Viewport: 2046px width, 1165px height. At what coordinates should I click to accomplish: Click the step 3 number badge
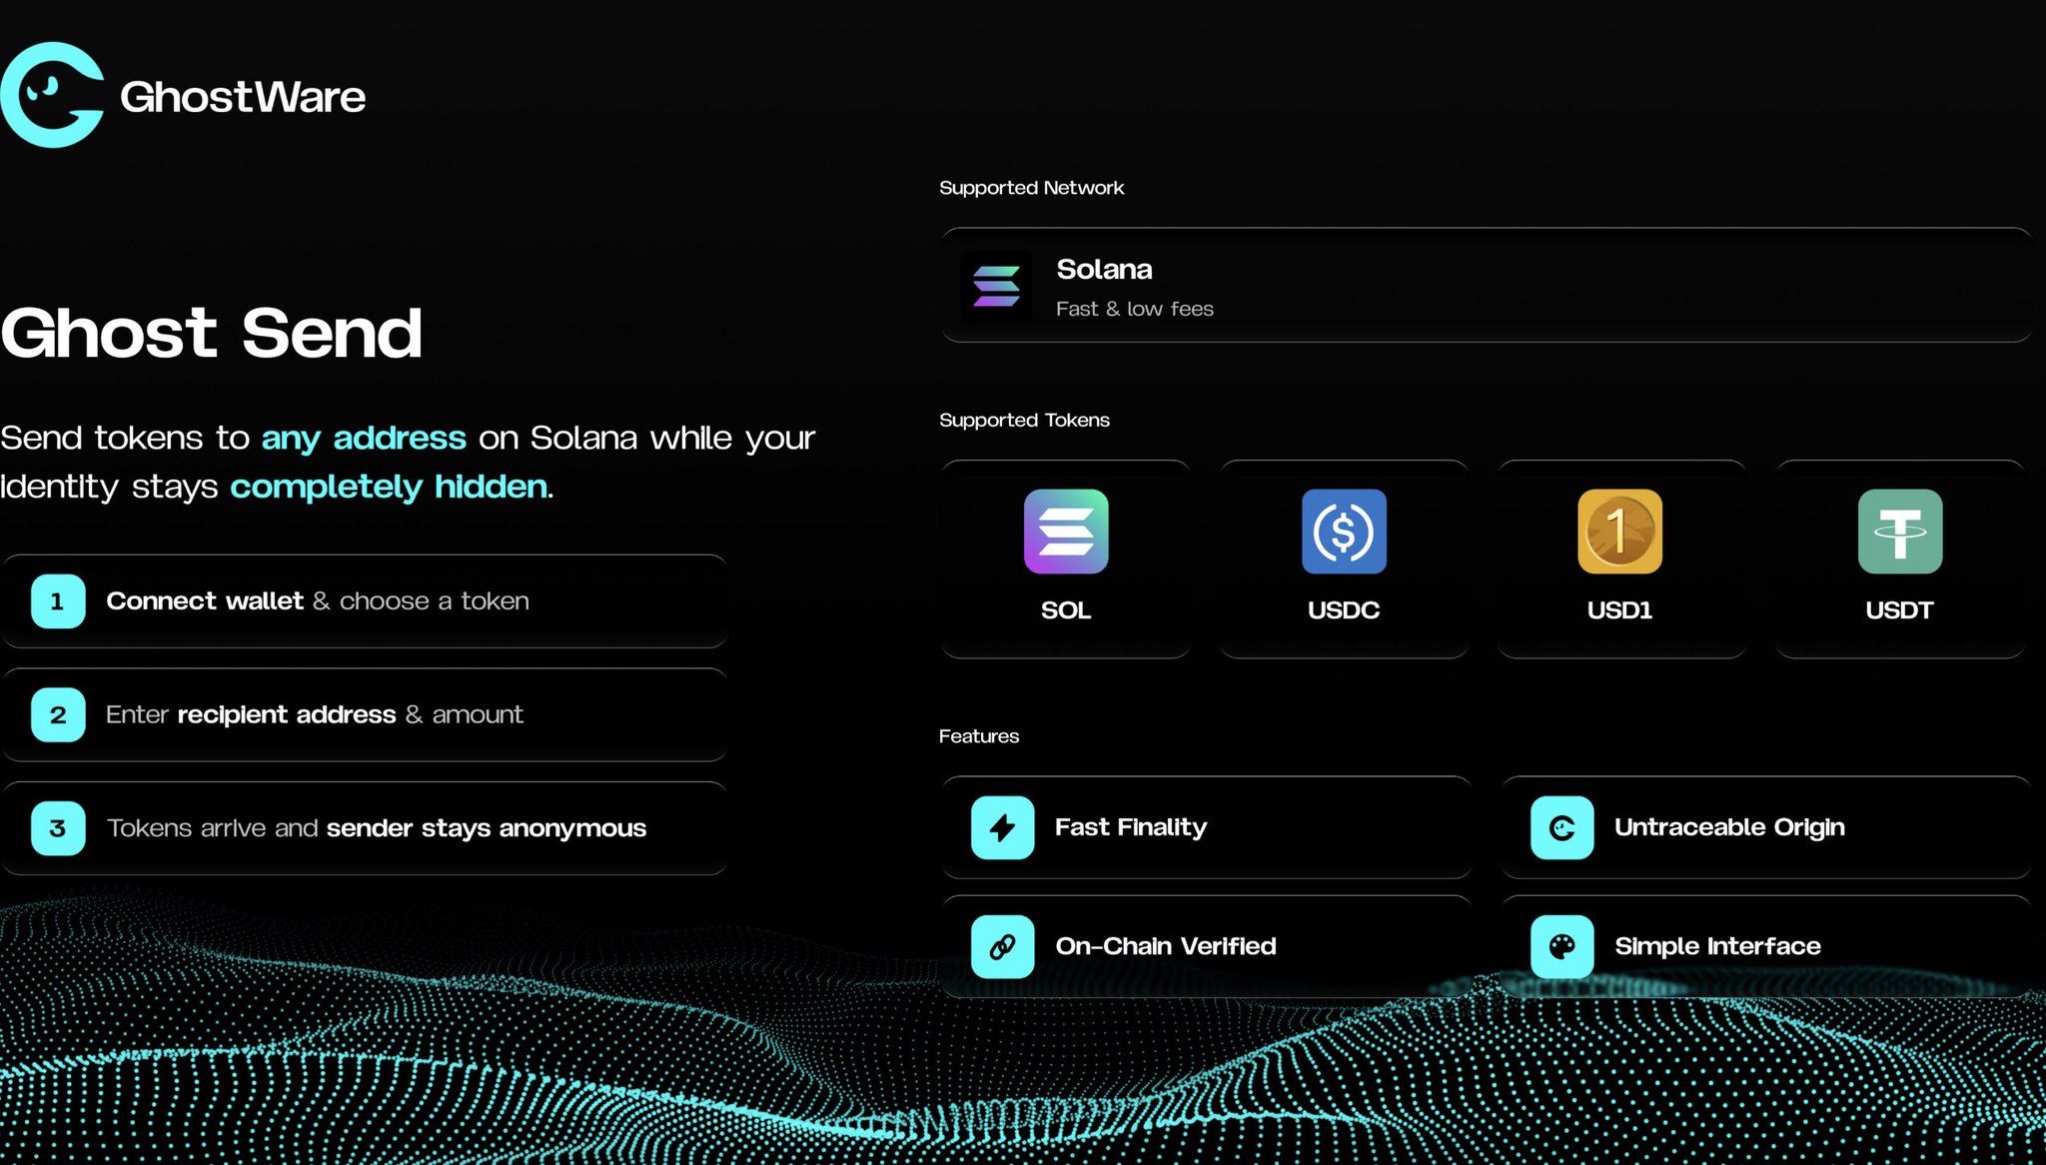(x=58, y=828)
